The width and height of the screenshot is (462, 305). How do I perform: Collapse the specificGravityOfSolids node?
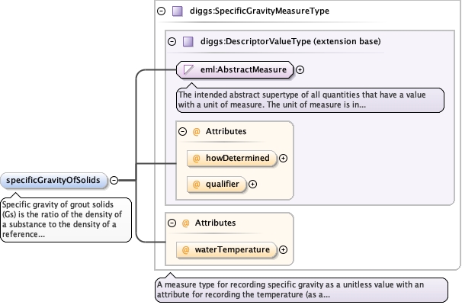coord(114,180)
